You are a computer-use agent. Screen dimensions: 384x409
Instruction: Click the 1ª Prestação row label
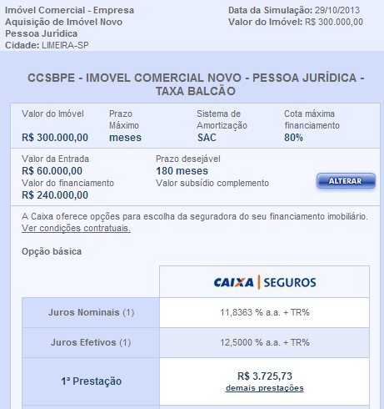click(92, 381)
